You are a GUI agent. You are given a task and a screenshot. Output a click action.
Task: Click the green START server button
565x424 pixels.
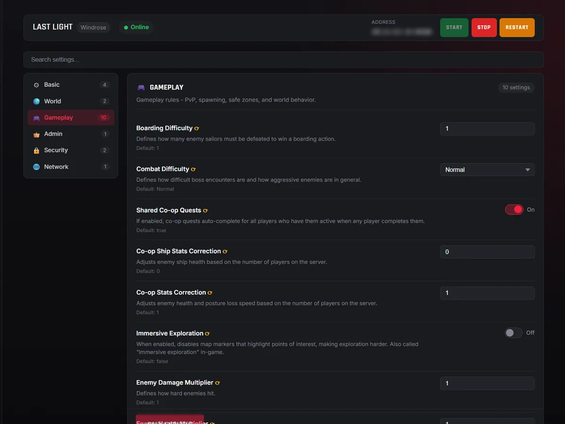pyautogui.click(x=454, y=27)
